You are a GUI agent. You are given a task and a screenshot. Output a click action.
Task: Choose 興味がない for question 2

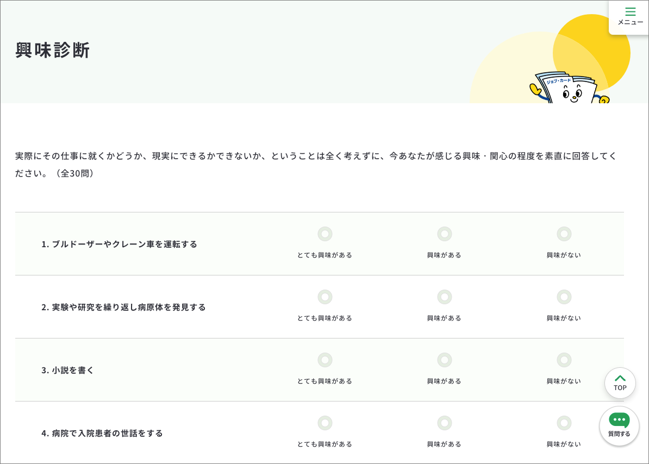tap(564, 297)
